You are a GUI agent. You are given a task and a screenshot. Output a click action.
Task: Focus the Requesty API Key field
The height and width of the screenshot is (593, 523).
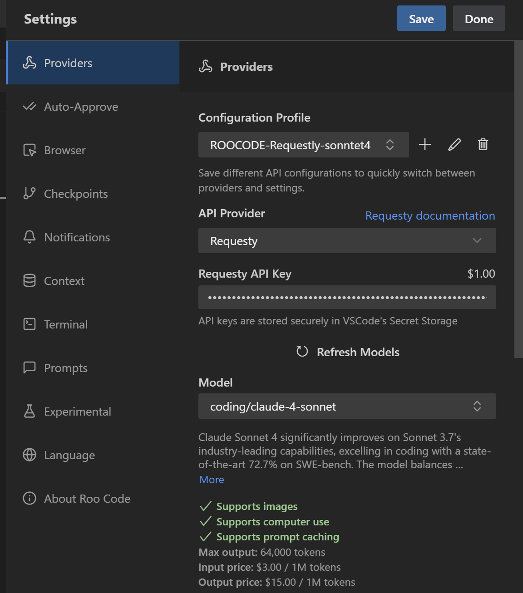tap(347, 297)
